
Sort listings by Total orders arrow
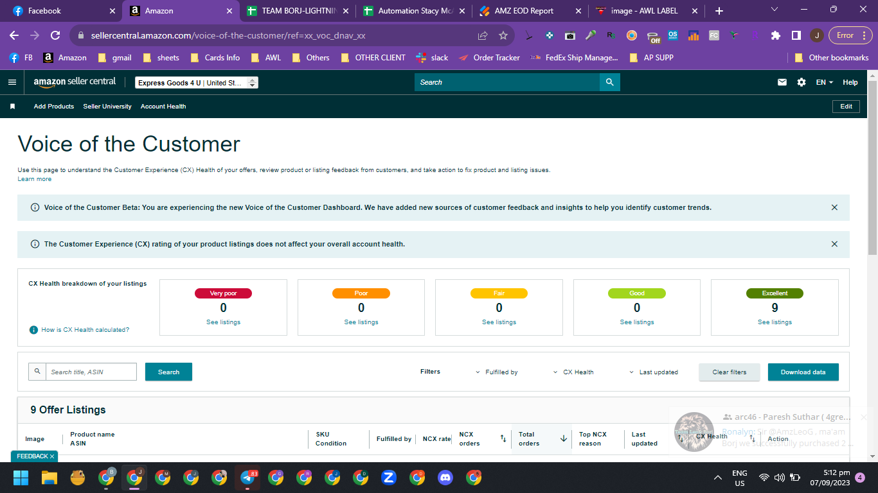point(564,438)
